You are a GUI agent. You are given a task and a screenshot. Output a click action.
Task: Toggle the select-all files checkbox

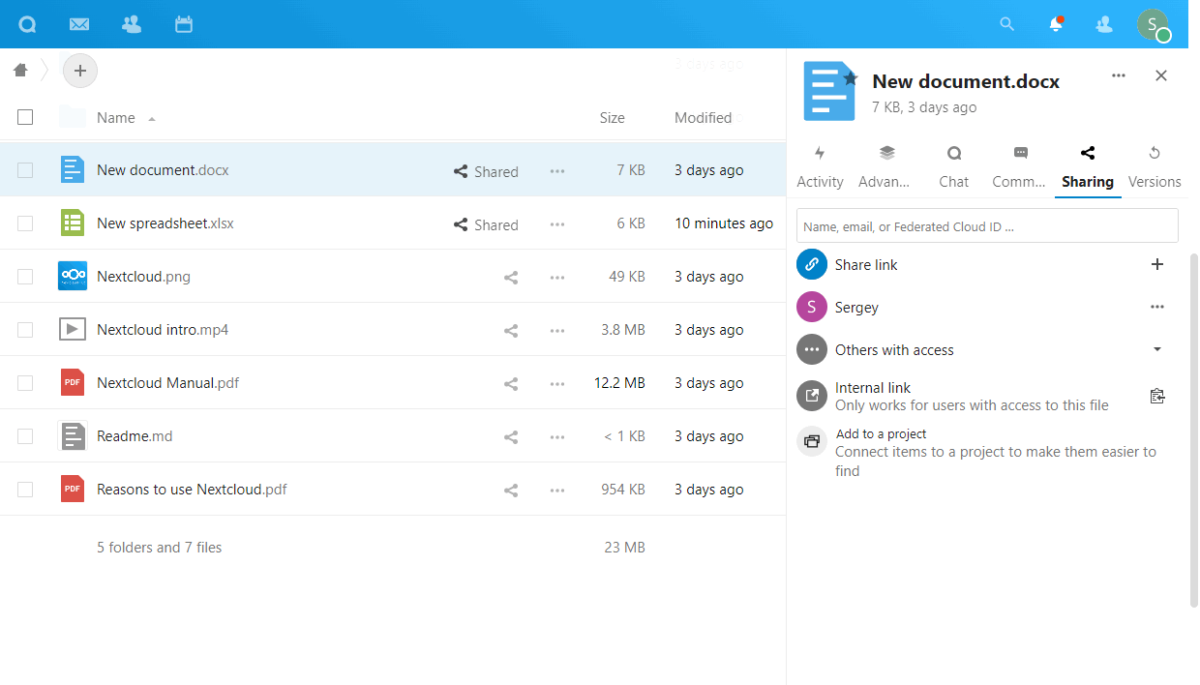(25, 117)
